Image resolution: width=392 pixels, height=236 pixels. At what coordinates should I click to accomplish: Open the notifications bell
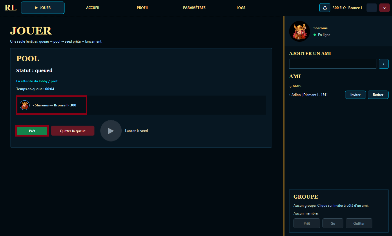(x=325, y=8)
